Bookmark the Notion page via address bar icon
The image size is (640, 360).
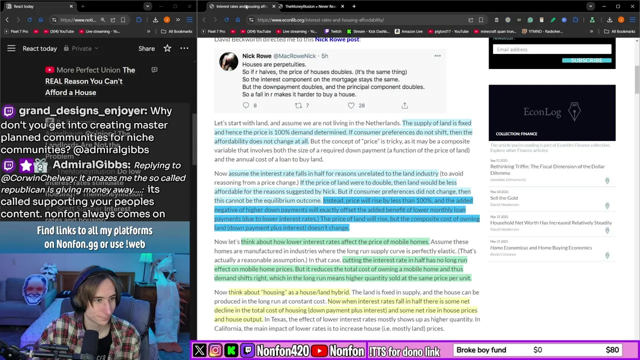tap(123, 20)
